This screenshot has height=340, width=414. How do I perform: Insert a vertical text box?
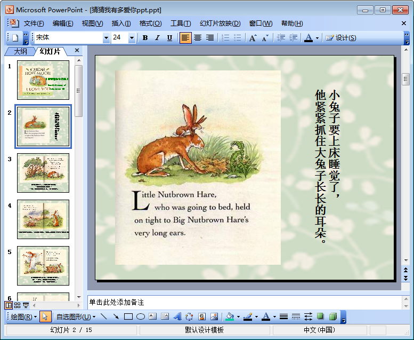tap(165, 317)
